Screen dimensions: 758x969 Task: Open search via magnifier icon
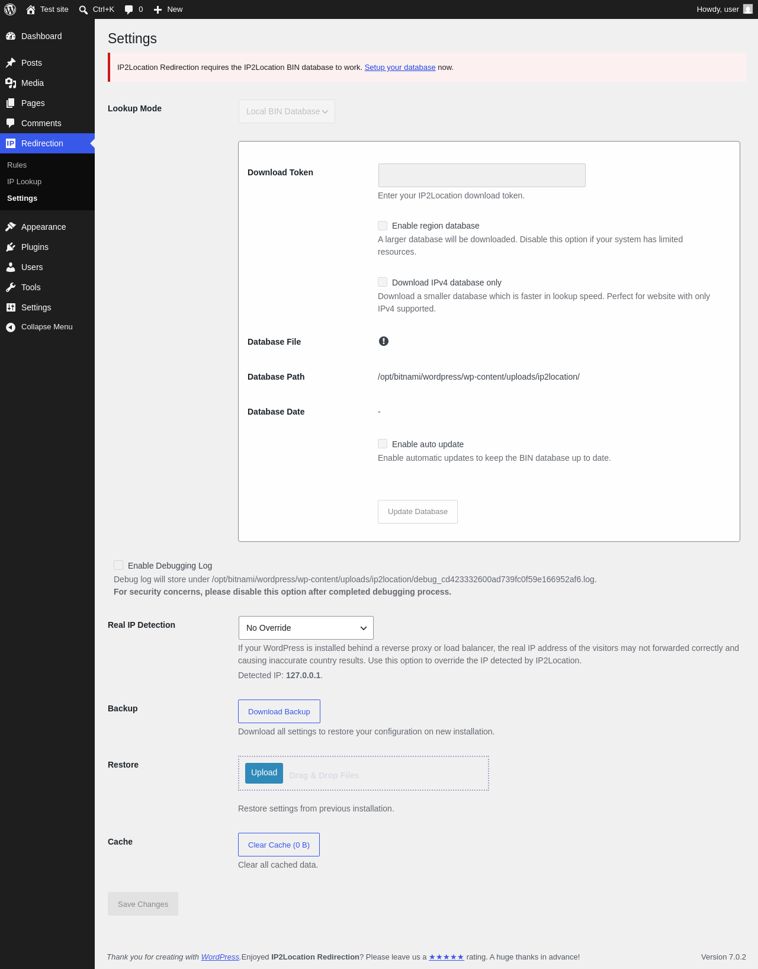pos(83,9)
